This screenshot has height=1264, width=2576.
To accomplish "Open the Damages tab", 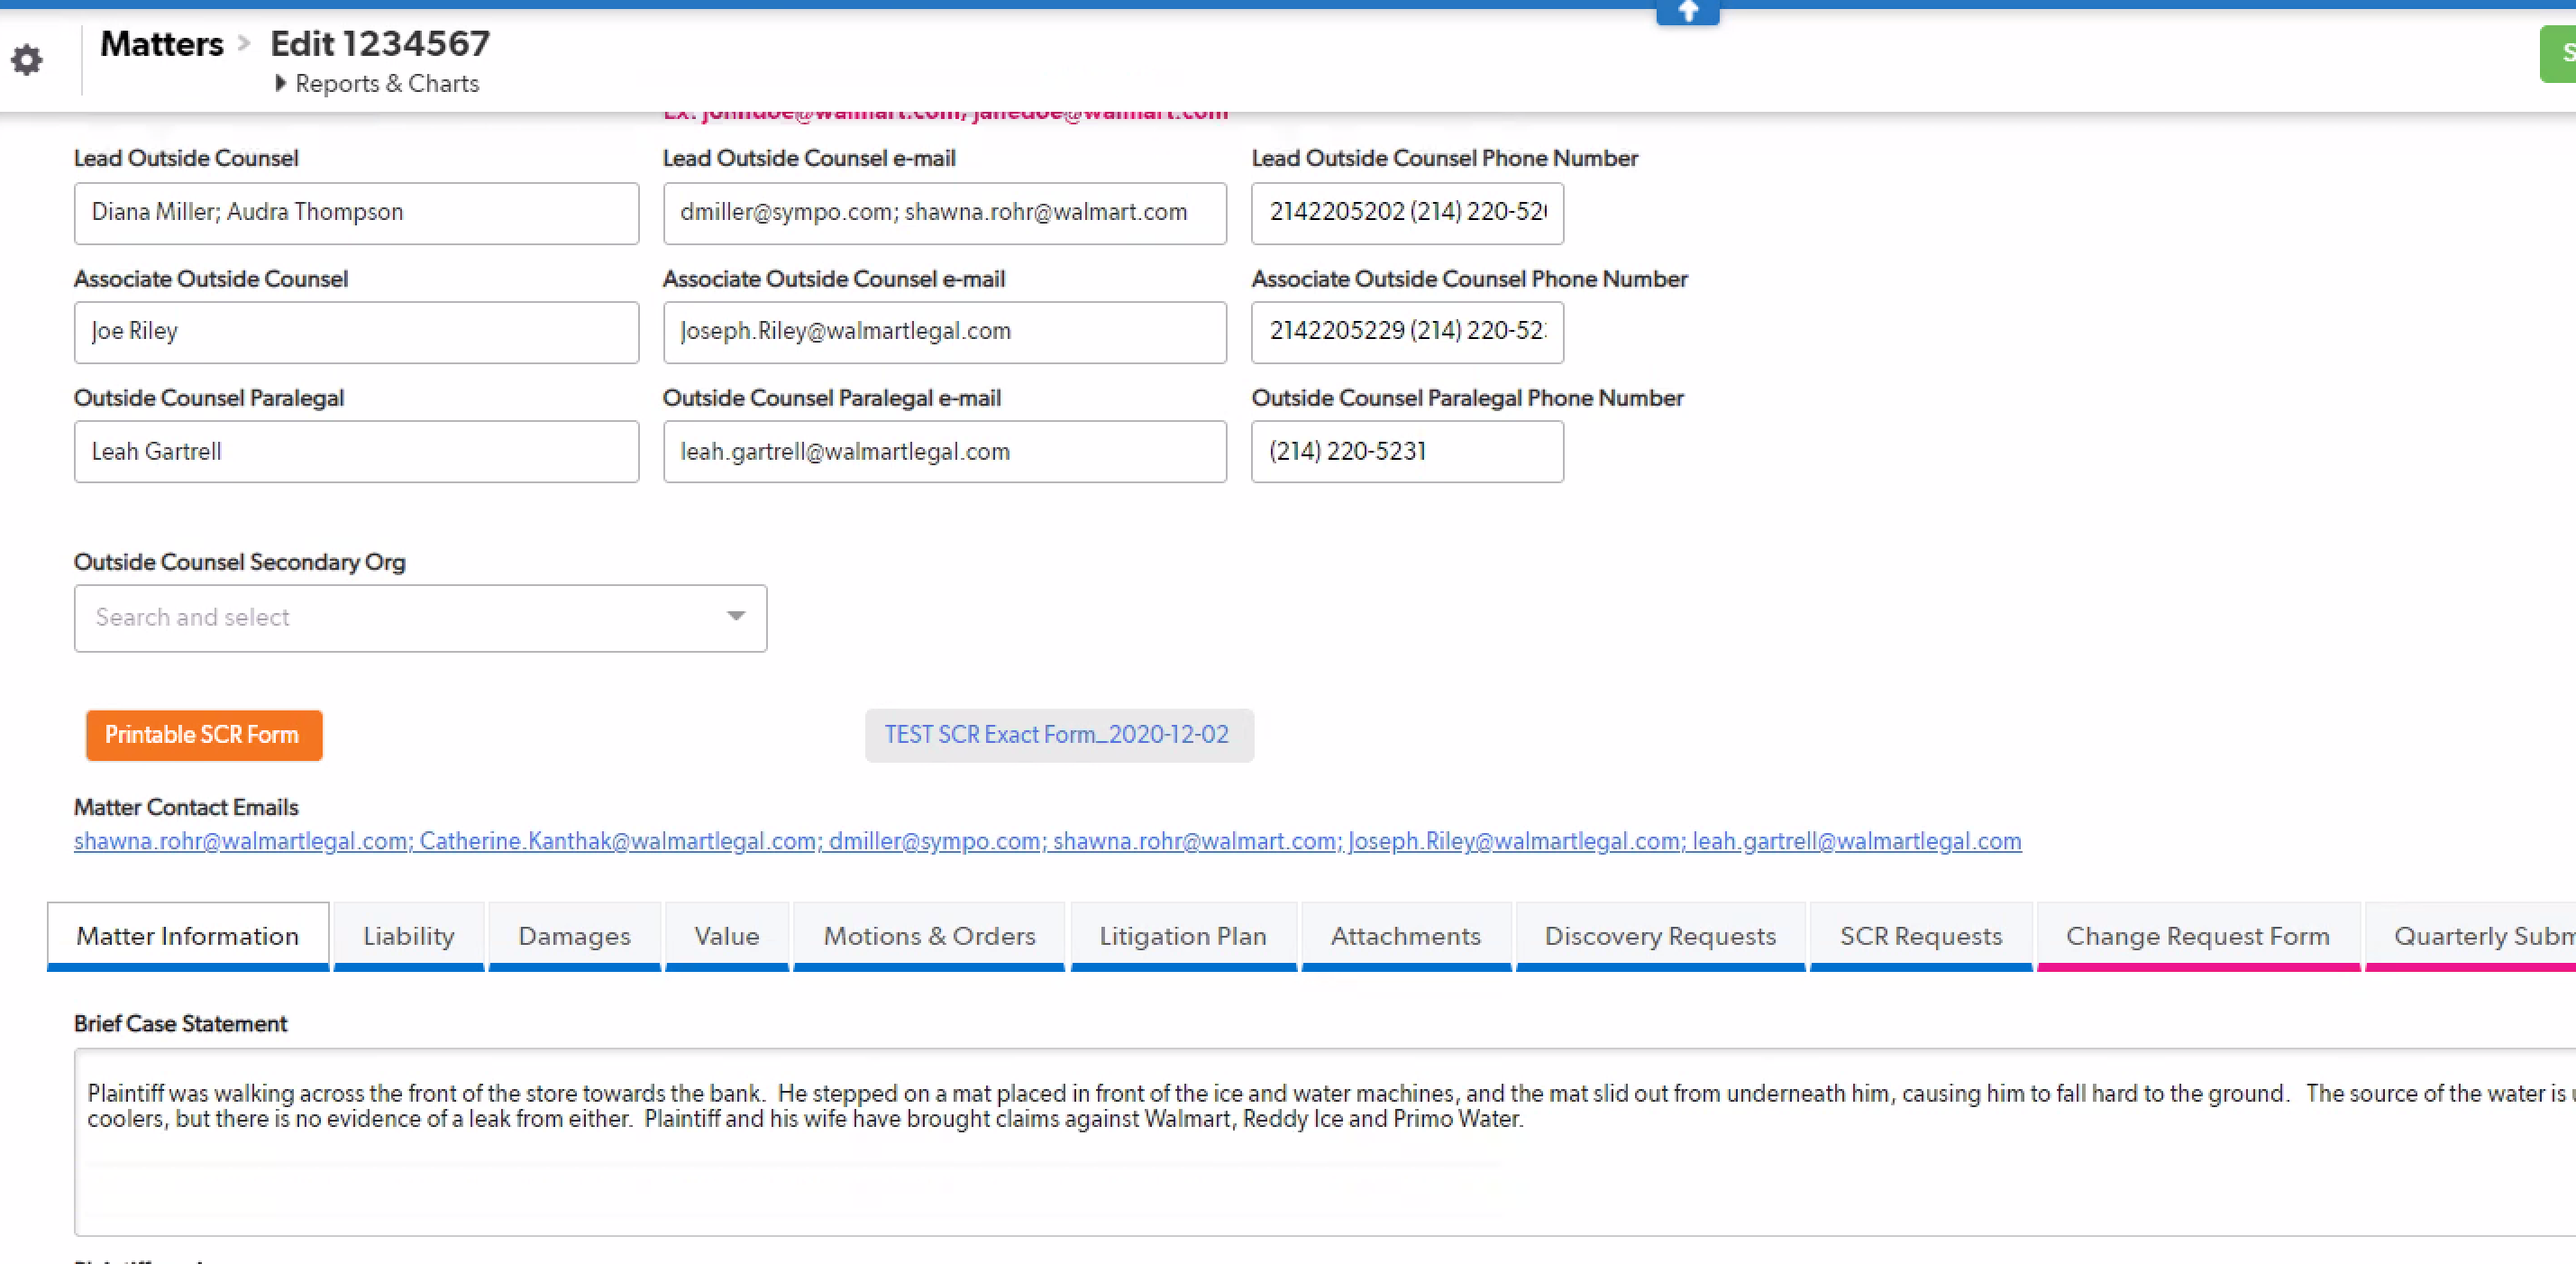I will [x=574, y=936].
